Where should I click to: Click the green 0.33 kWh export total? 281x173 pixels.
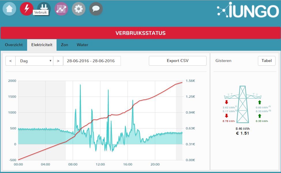coord(262,121)
